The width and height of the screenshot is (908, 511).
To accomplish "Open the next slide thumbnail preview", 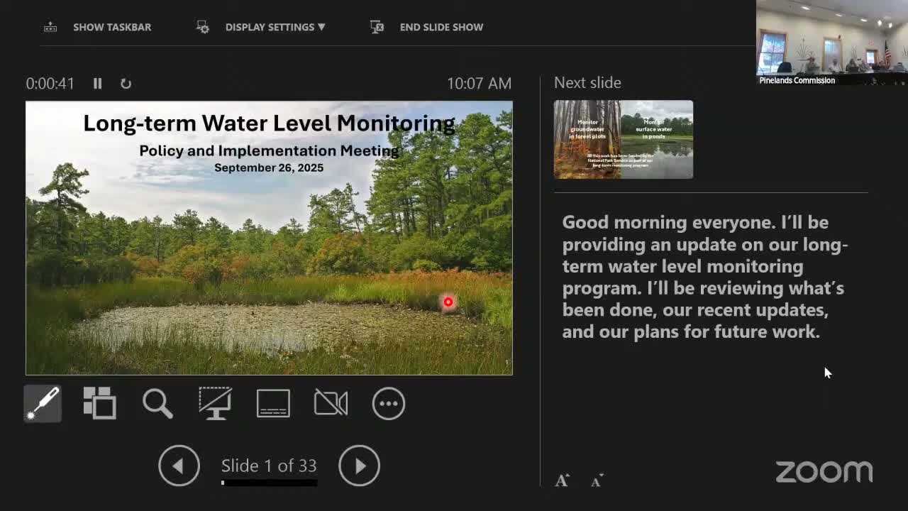I will [x=623, y=140].
